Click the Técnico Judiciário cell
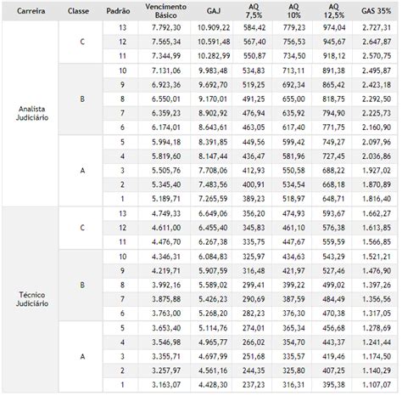Image resolution: width=402 pixels, height=396 pixels. click(x=31, y=299)
